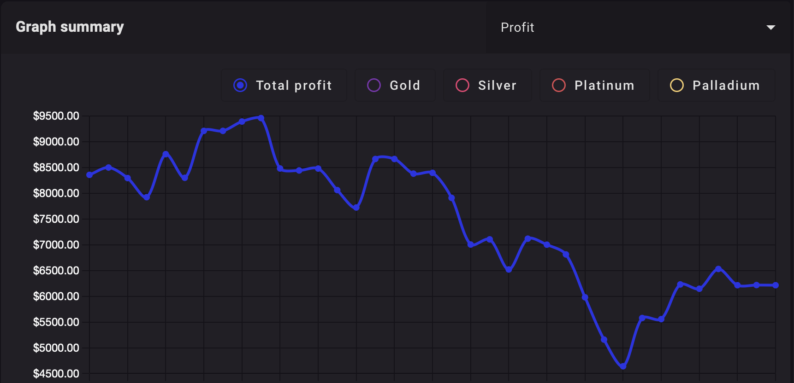This screenshot has width=794, height=383.
Task: Click the purple Gold legend circle
Action: (x=374, y=85)
